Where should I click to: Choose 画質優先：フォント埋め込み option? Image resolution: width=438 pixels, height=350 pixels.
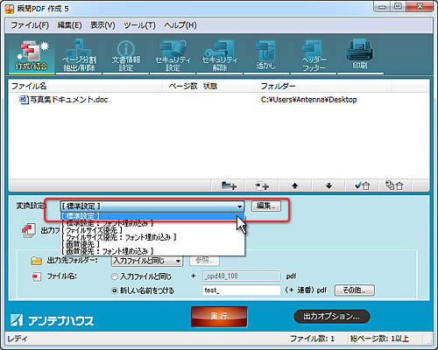[152, 251]
